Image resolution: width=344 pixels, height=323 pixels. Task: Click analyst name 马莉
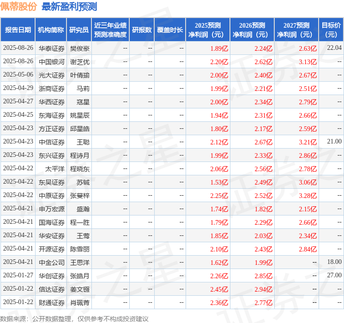coord(83,89)
